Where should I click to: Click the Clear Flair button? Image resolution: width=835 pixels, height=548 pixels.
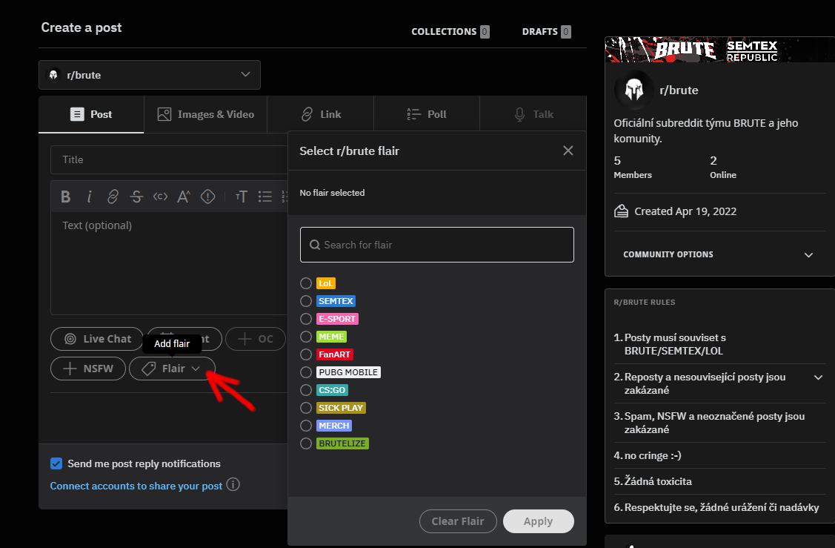[x=458, y=521]
